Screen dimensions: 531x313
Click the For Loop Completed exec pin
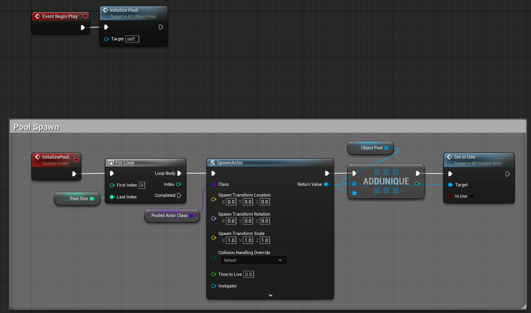179,195
